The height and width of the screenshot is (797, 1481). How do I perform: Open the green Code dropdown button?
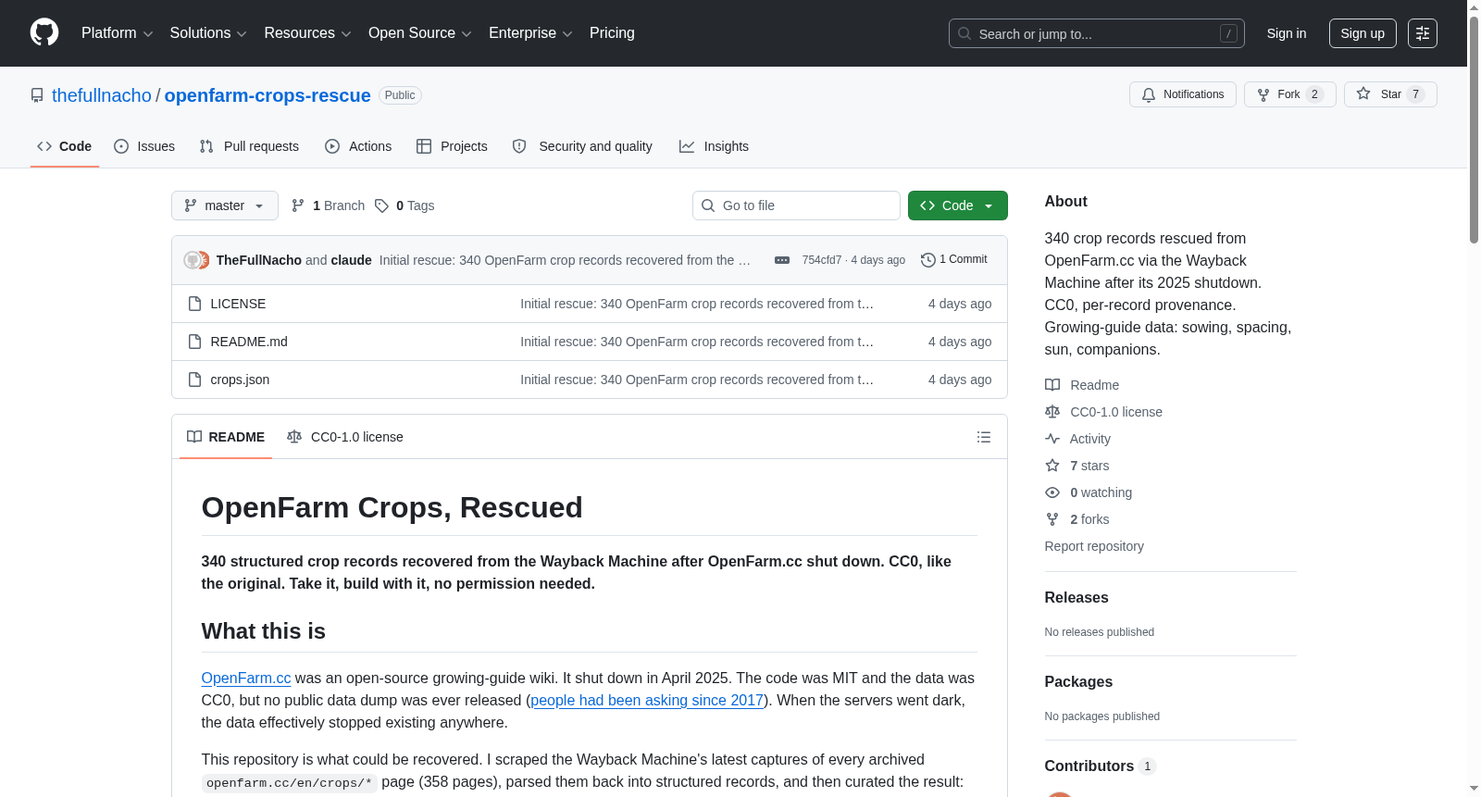(958, 205)
